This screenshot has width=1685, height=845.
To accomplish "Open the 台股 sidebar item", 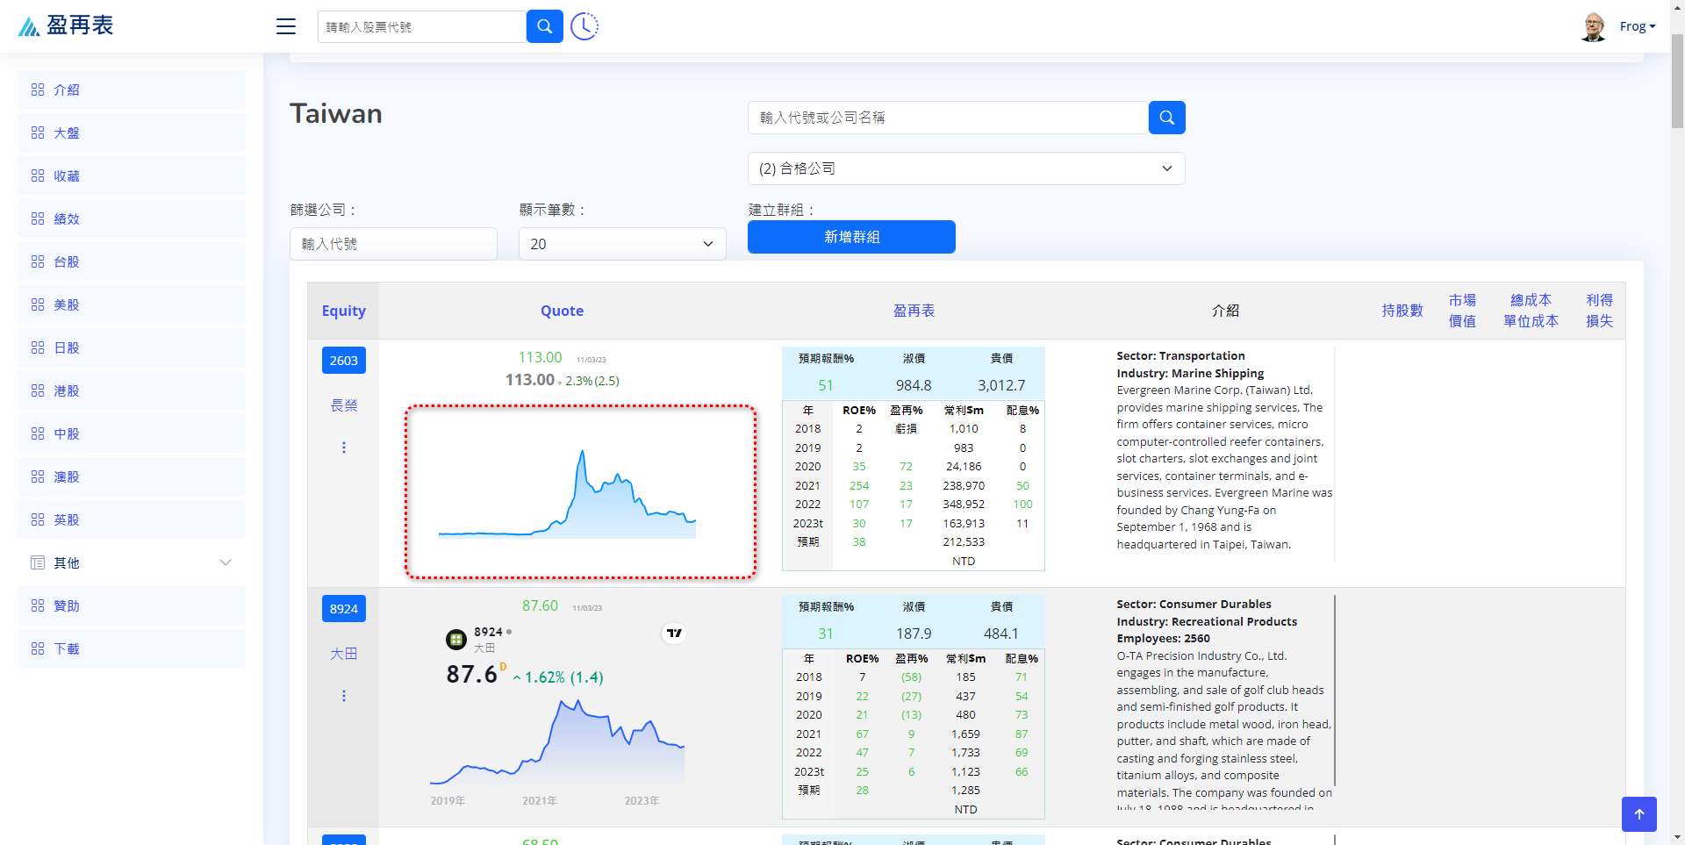I will [132, 261].
